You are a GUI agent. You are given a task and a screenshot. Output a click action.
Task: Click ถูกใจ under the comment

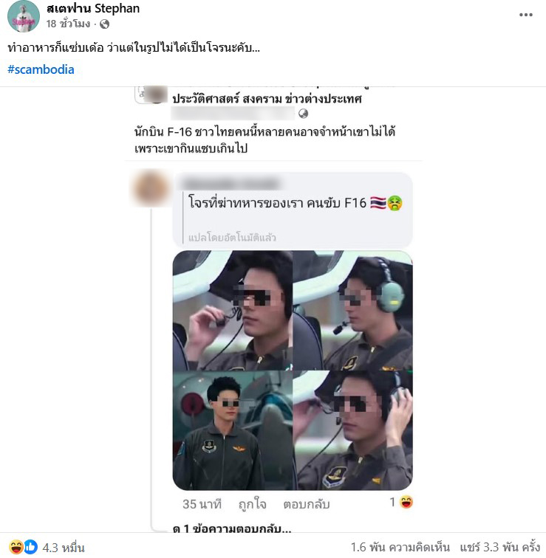click(x=252, y=504)
